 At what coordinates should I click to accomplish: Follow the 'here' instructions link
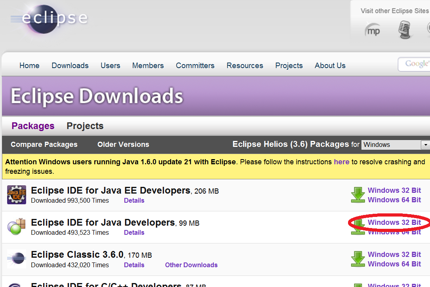tap(341, 162)
